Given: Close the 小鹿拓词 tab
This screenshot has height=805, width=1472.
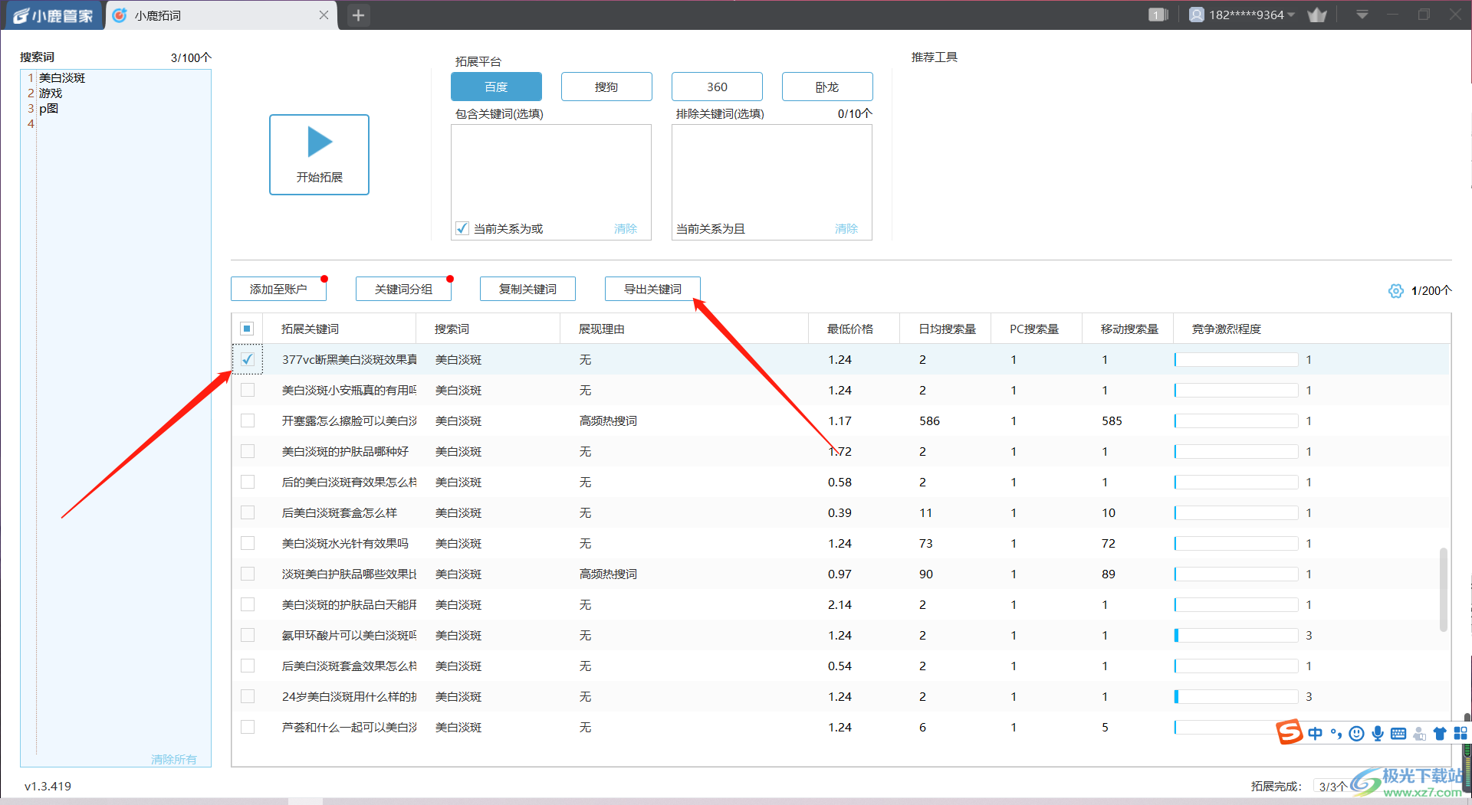Looking at the screenshot, I should pos(324,15).
